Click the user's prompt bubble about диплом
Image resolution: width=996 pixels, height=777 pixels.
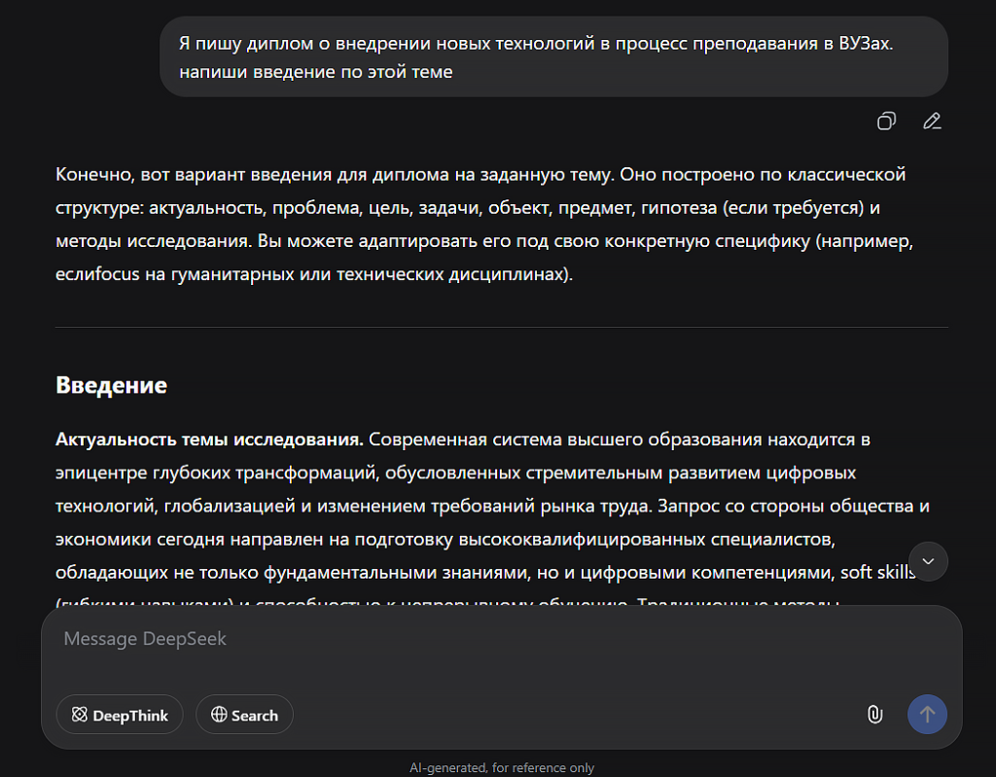pyautogui.click(x=552, y=56)
